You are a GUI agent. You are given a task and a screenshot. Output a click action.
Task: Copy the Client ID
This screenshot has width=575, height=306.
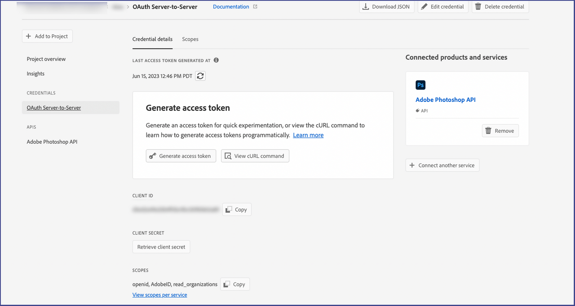(x=237, y=210)
